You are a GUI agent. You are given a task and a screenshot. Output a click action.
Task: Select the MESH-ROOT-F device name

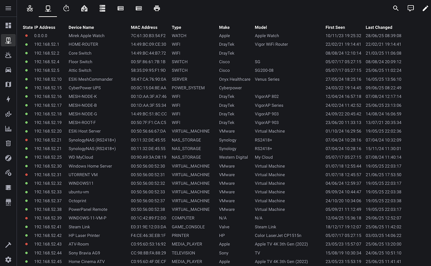click(82, 123)
